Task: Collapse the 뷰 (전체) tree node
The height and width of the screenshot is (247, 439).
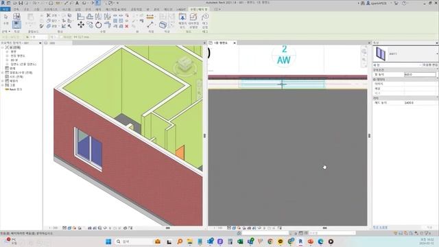Action: pyautogui.click(x=3, y=47)
